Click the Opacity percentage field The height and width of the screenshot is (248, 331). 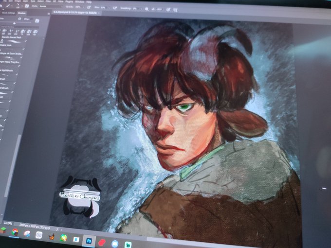pos(78,7)
